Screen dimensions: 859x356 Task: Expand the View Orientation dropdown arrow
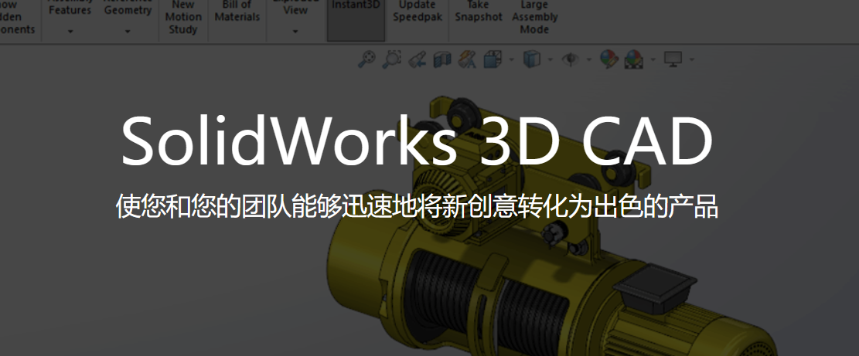(511, 59)
